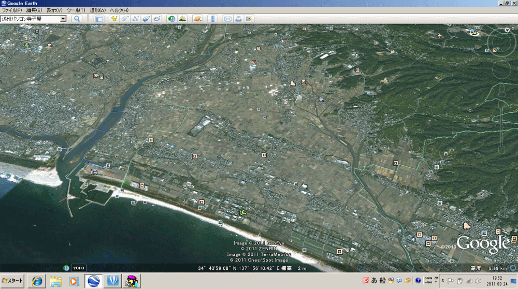This screenshot has width=518, height=289.
Task: Record a tour with the camera icon
Action: [x=157, y=19]
